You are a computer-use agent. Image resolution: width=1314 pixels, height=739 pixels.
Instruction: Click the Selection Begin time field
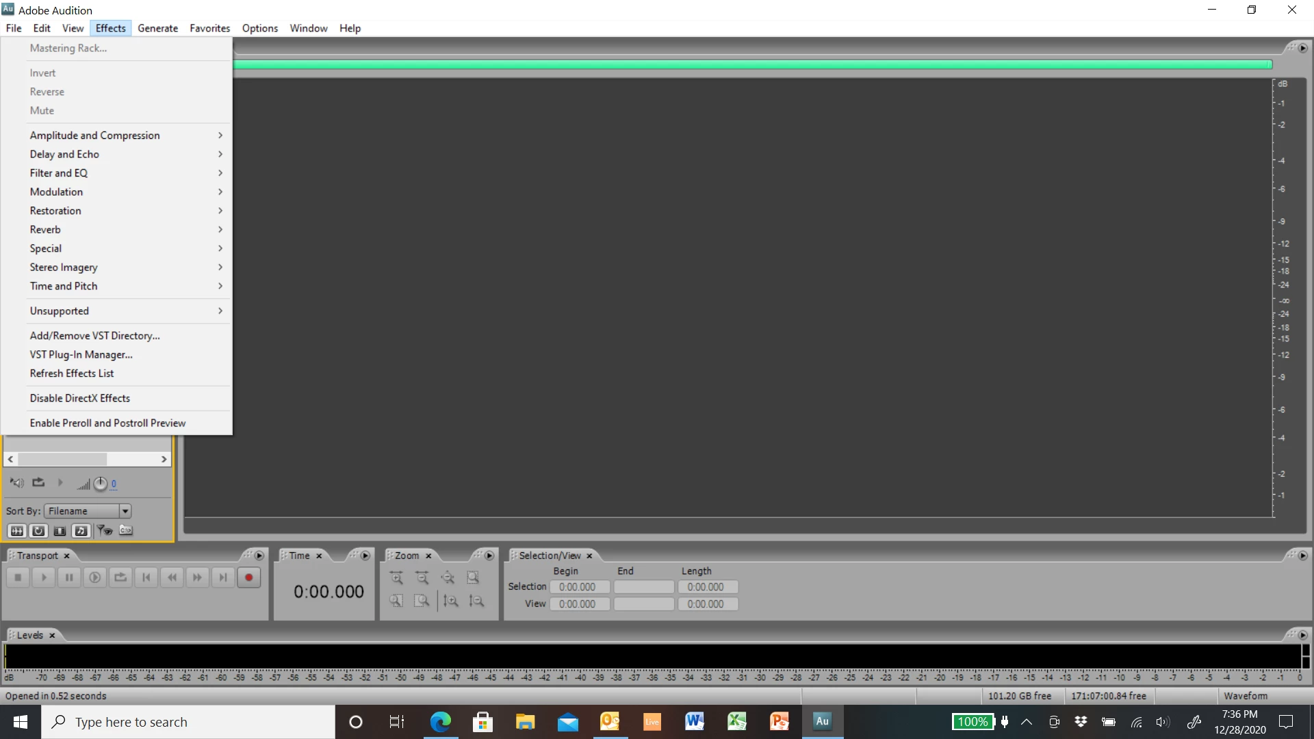point(579,587)
